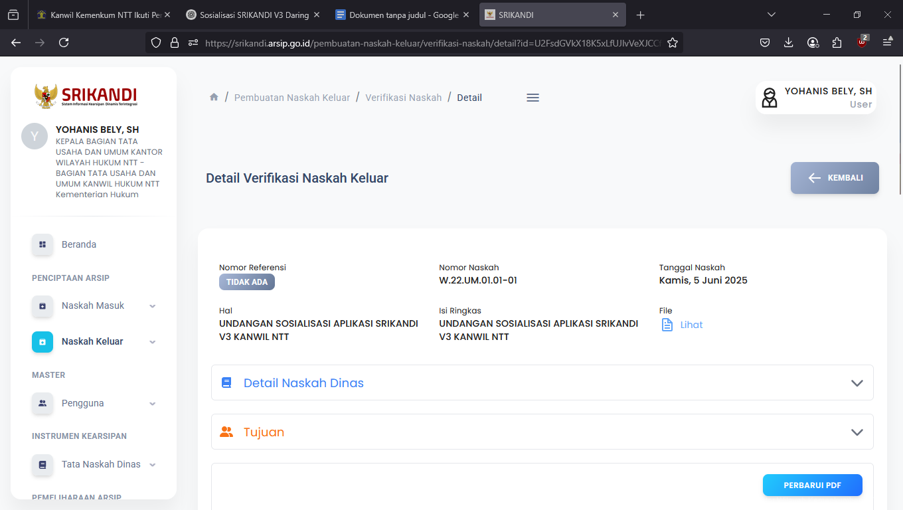
Task: Expand the Tata Naskah Dinas submenu chevron
Action: tap(153, 465)
